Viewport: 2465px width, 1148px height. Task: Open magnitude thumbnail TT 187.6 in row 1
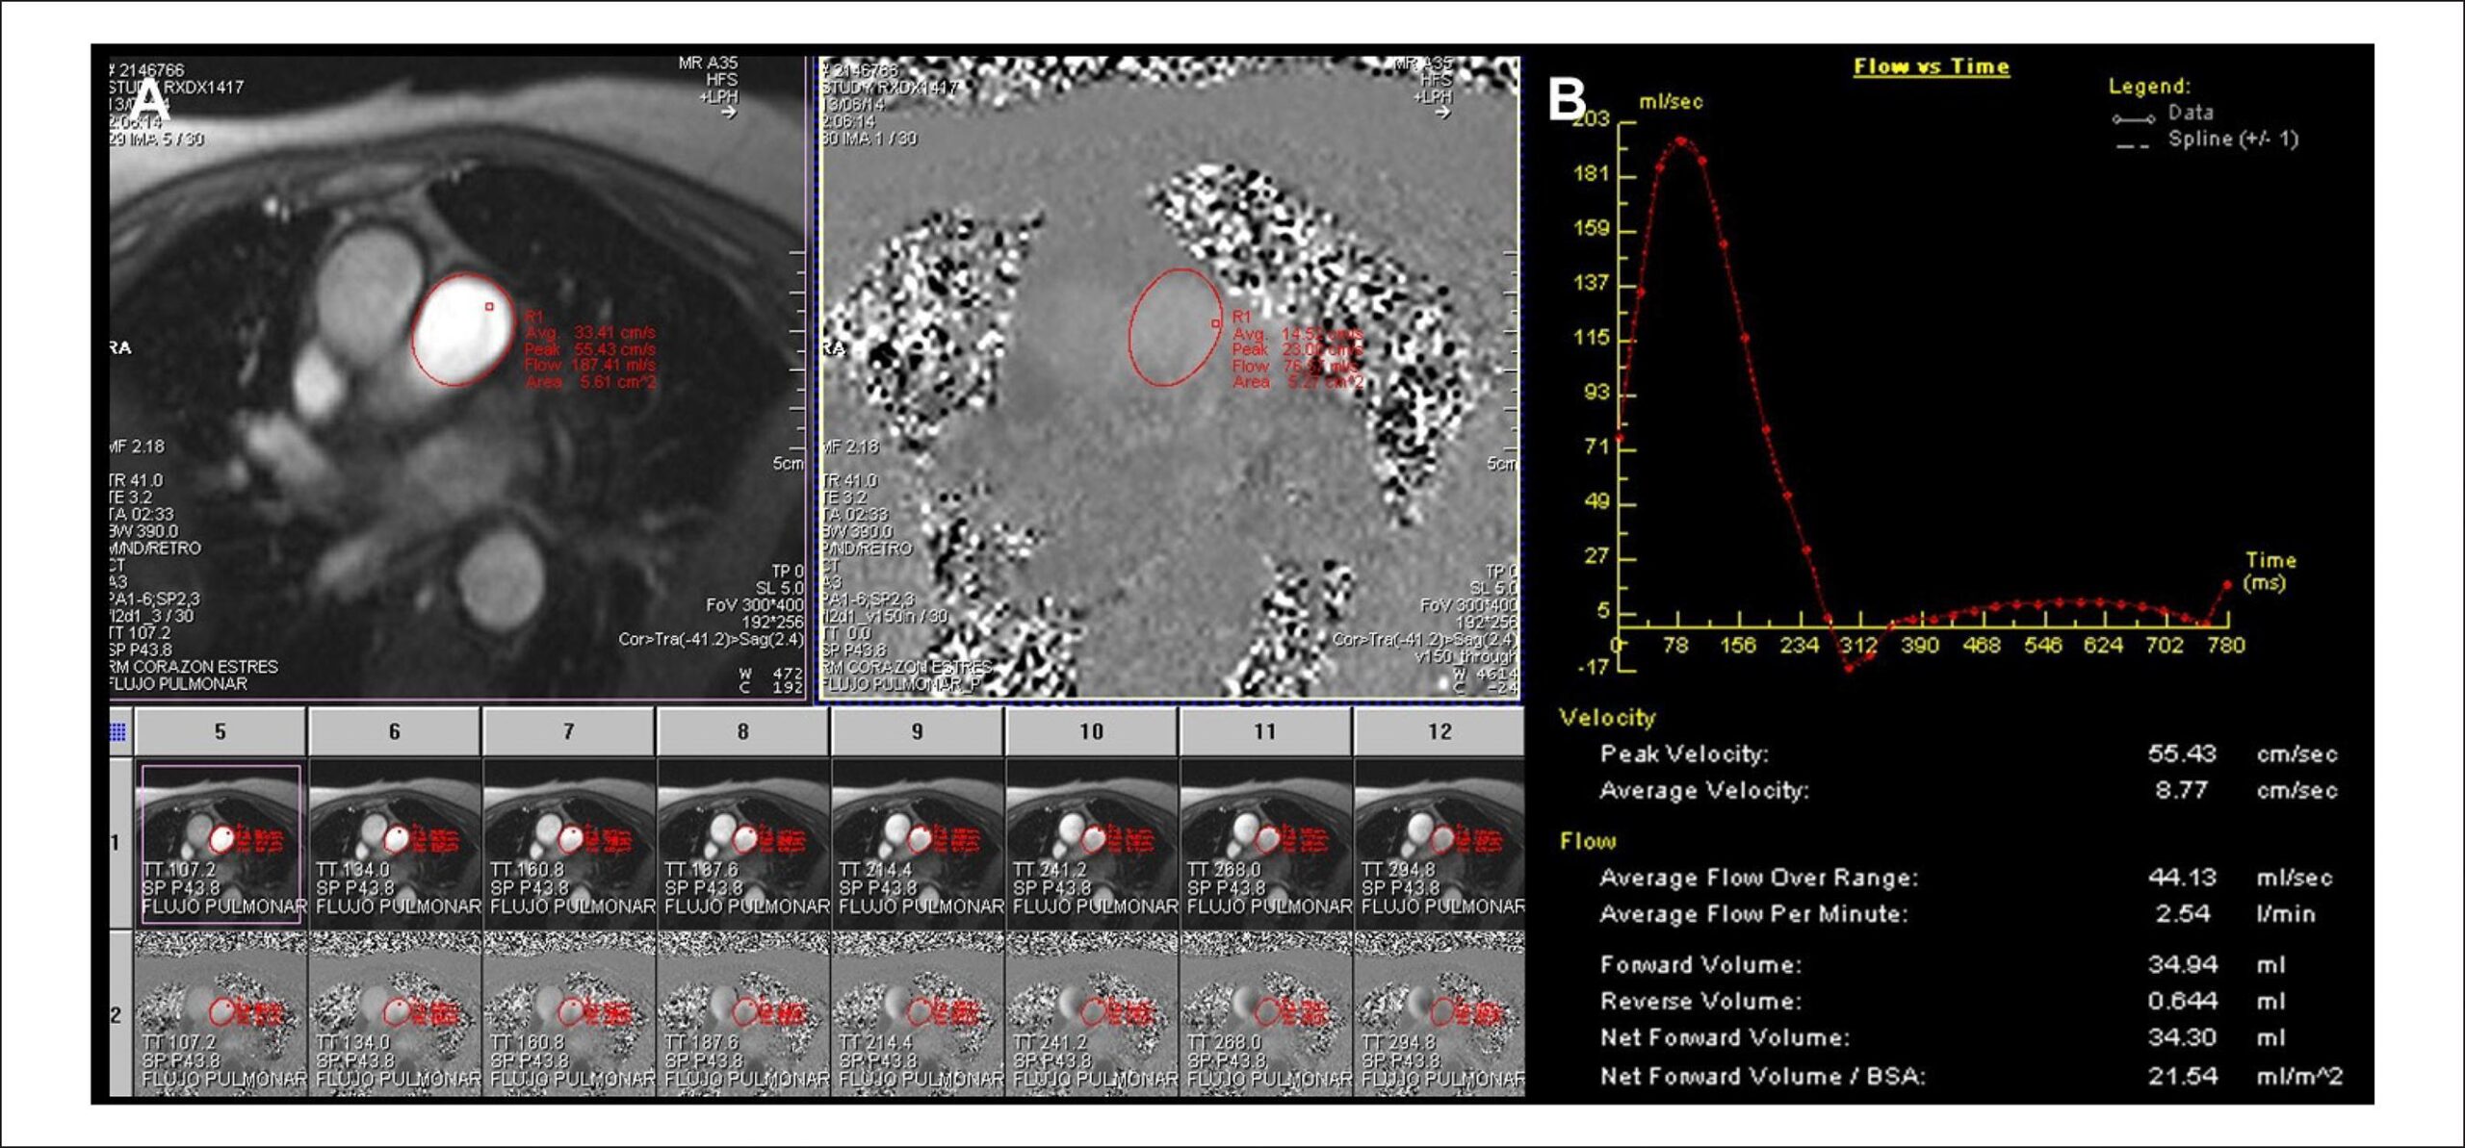[x=743, y=843]
